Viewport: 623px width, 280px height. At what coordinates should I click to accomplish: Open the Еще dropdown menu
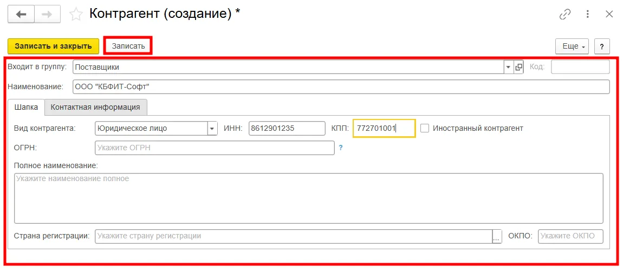click(x=572, y=46)
